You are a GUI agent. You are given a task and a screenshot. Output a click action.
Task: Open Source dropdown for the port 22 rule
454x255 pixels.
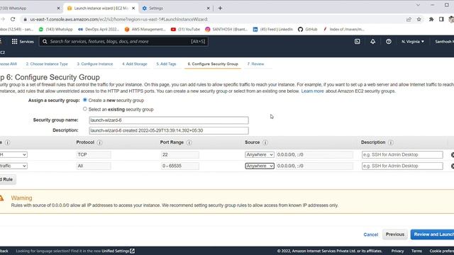point(260,154)
